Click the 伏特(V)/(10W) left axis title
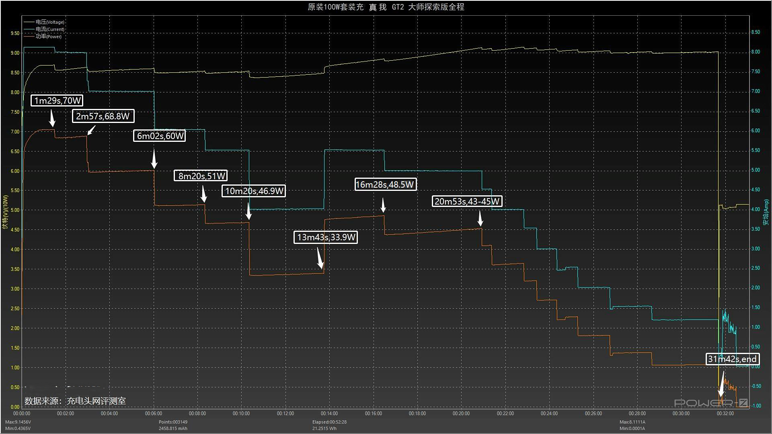This screenshot has height=434, width=772. click(5, 212)
